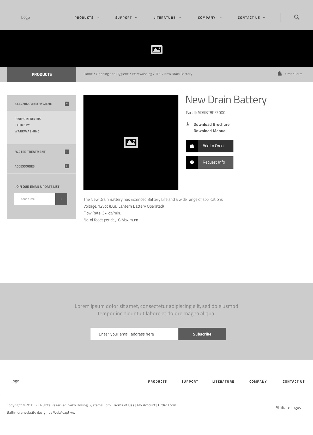Click the Download Brochure link

(212, 125)
